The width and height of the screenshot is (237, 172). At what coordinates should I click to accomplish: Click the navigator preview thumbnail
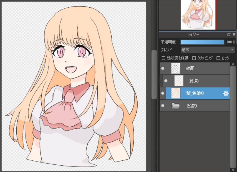click(x=197, y=14)
